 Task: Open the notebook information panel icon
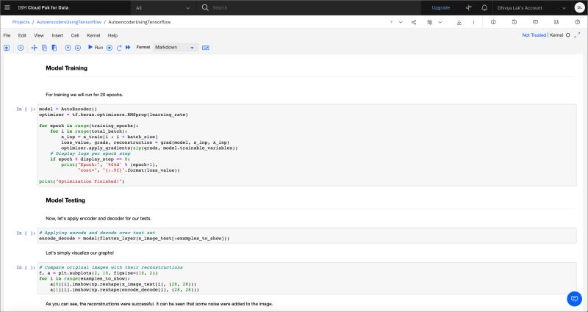(493, 22)
